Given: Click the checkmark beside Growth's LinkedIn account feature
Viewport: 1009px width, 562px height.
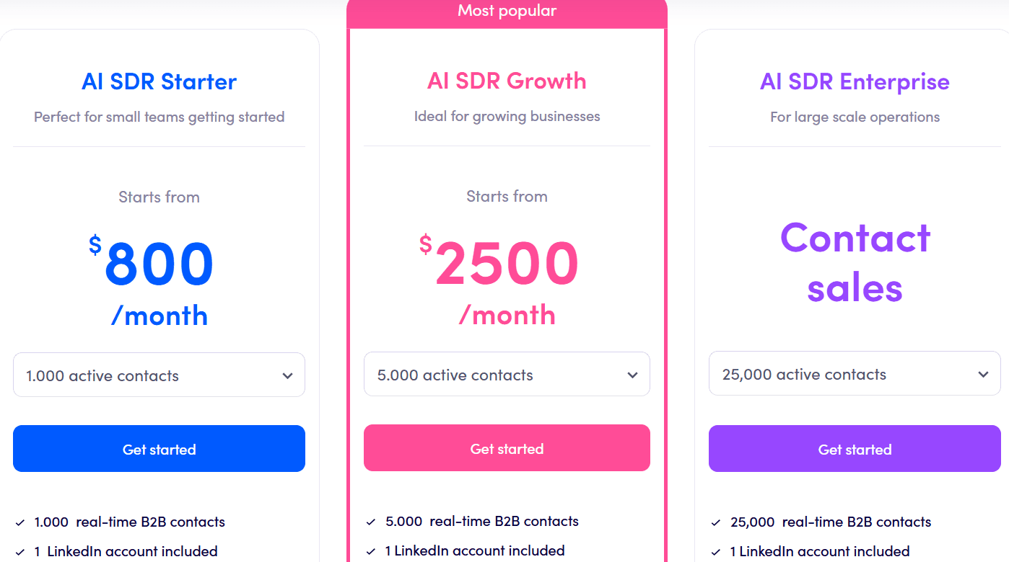Looking at the screenshot, I should [370, 550].
